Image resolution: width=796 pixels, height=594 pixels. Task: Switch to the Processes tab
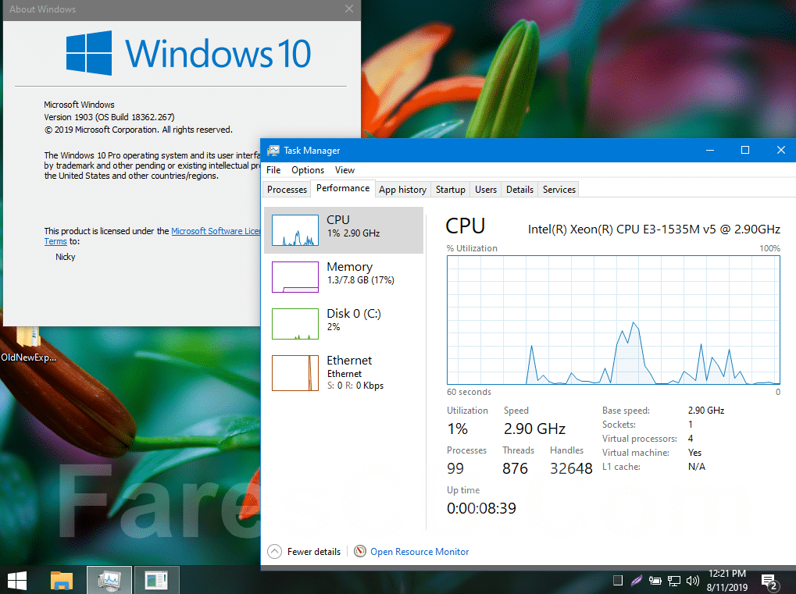click(287, 189)
